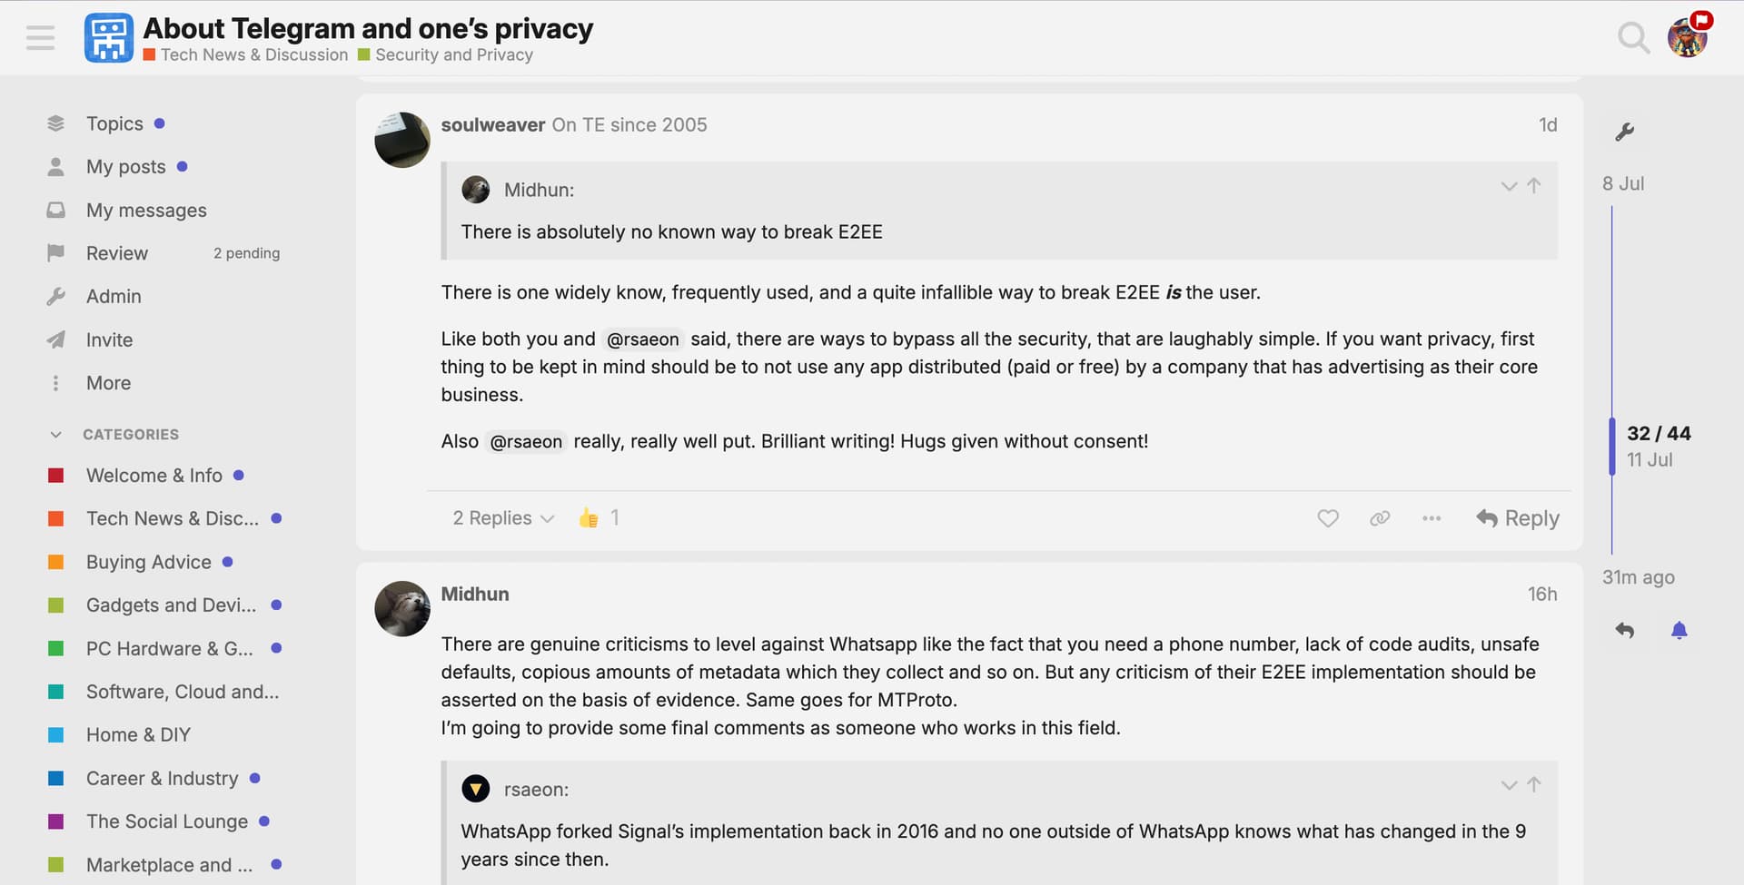Open the user profile avatar menu
1744x885 pixels.
pos(1687,38)
